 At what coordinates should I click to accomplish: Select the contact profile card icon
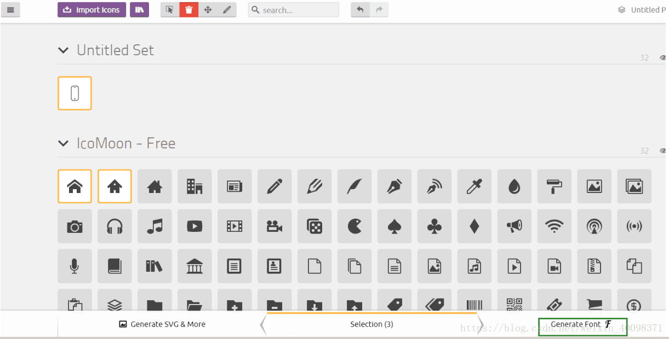tap(275, 266)
